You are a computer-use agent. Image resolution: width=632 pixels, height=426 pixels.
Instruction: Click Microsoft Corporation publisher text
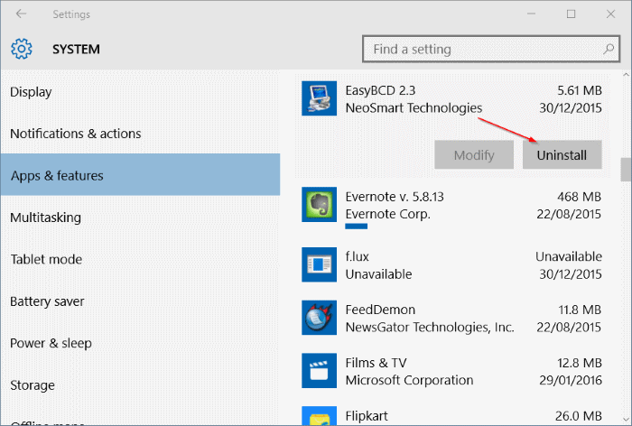click(x=409, y=380)
